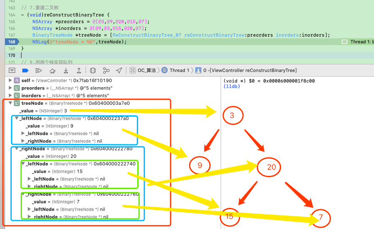Click the "_value = (NSInteger) 3" row
Image resolution: width=374 pixels, height=229 pixels.
pos(43,111)
